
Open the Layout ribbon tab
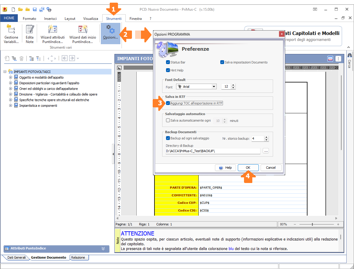tap(70, 18)
